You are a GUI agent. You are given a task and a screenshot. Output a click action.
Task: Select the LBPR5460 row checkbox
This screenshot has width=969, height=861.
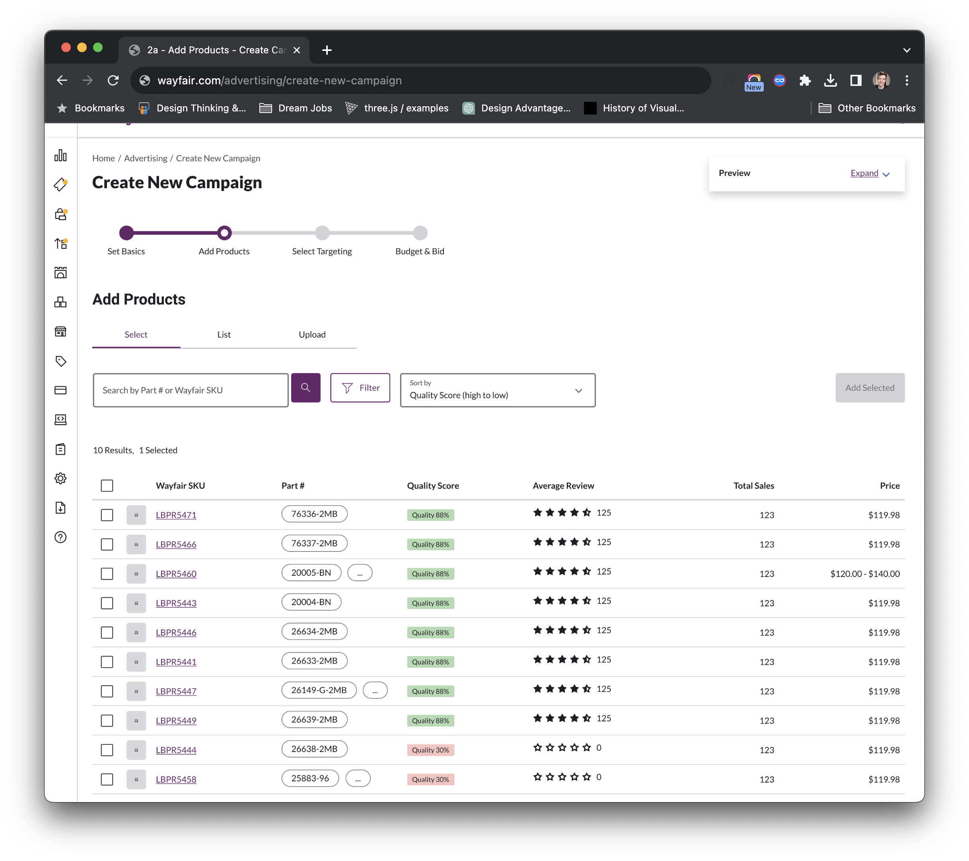pos(107,574)
